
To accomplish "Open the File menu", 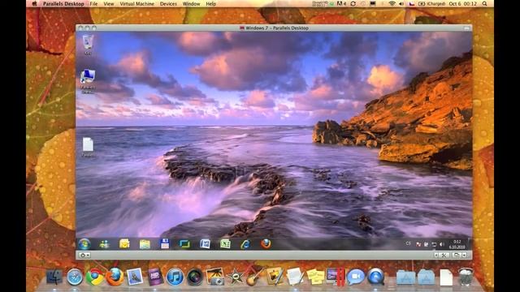I will (94, 4).
